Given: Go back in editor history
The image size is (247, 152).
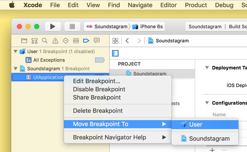Looking at the screenshot, I should pyautogui.click(x=127, y=41).
